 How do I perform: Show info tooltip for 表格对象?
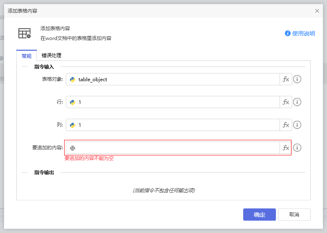[x=297, y=79]
